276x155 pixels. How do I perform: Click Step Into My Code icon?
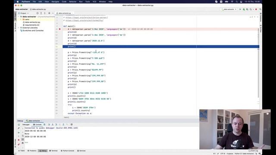(56, 124)
